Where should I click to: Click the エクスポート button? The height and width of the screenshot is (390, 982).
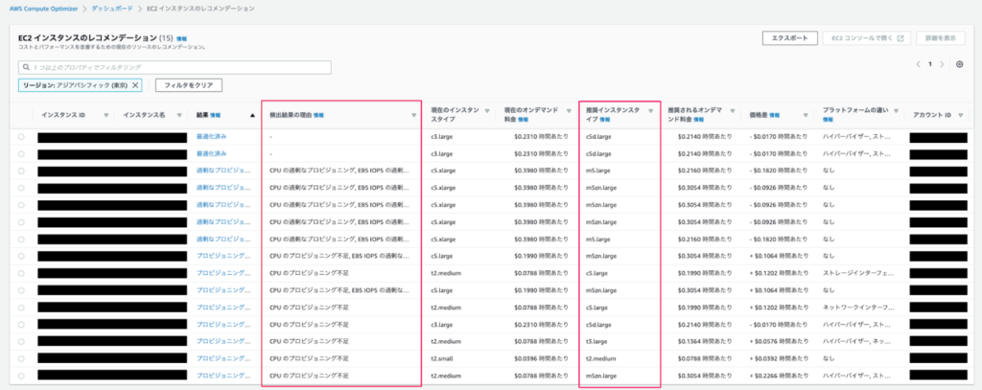click(790, 38)
